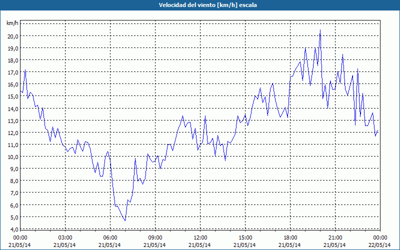This screenshot has width=400, height=250.
Task: Click the 15,0 y-axis label
Action: point(13,96)
